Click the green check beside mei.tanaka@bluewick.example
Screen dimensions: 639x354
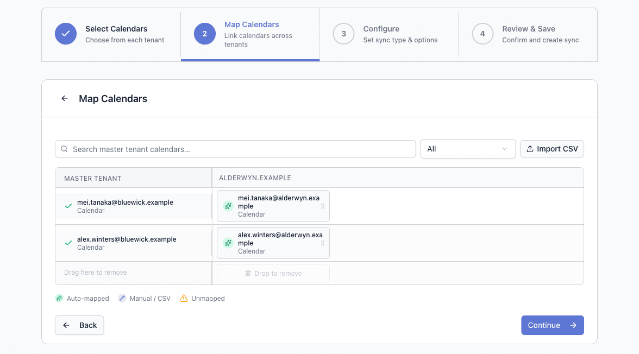(x=68, y=206)
